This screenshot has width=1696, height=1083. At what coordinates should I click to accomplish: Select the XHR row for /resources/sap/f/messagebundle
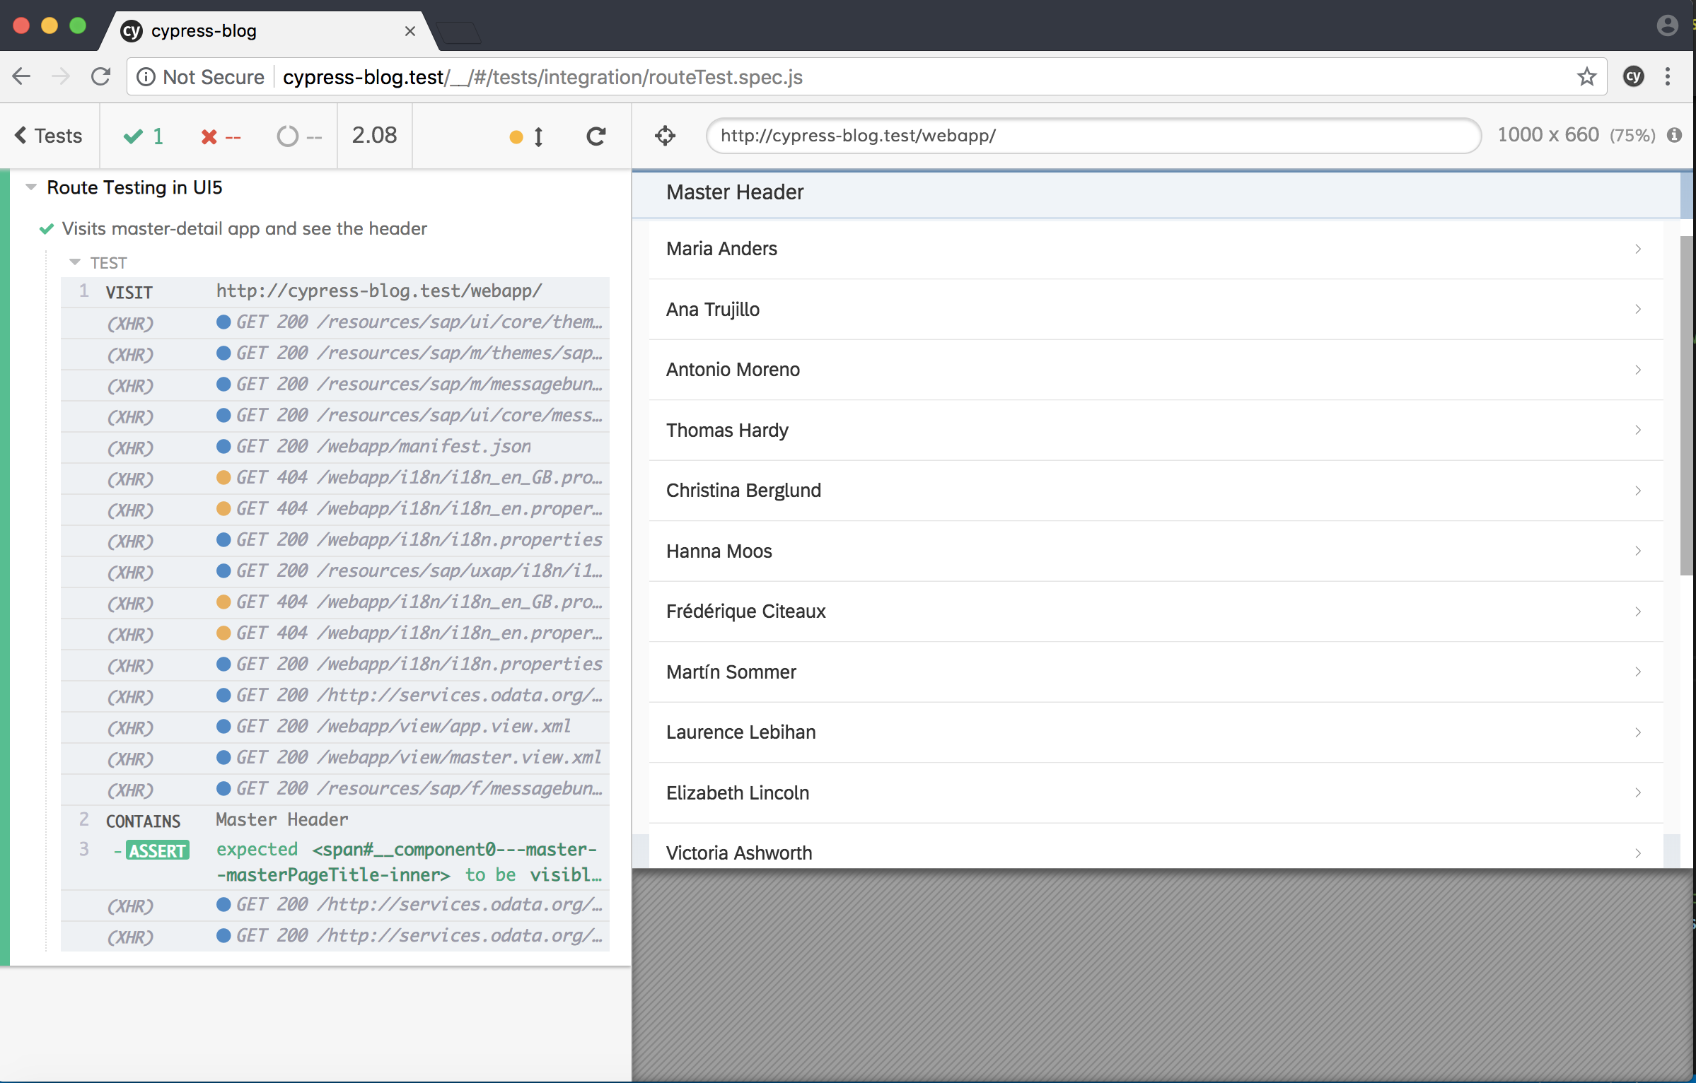(x=335, y=789)
